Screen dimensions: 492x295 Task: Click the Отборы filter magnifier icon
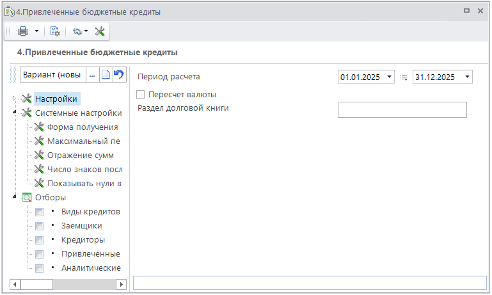tap(27, 198)
